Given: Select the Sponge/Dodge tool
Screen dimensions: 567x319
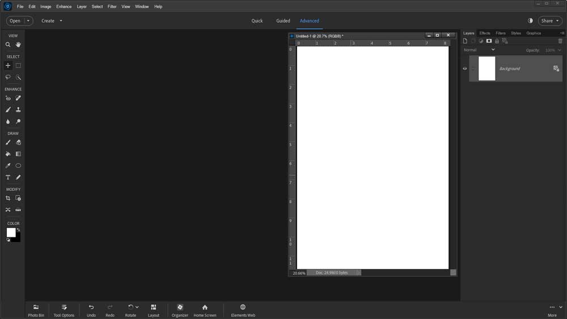Looking at the screenshot, I should pos(18,121).
